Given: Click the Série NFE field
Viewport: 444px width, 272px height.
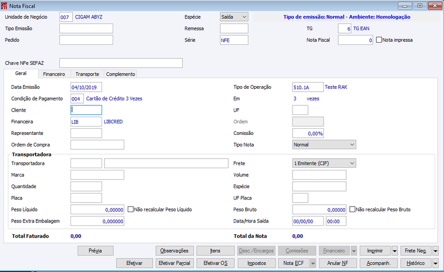Looking at the screenshot, I should 234,40.
